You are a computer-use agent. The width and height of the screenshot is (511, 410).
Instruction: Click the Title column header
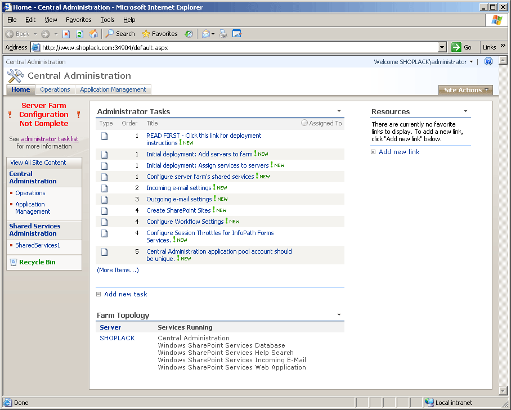(152, 123)
